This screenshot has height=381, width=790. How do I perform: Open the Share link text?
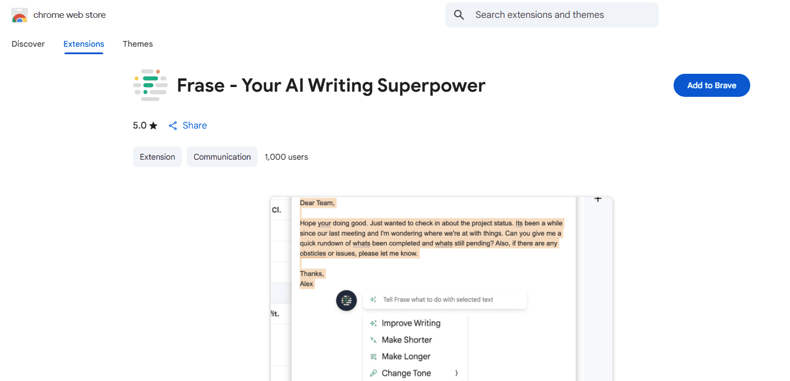click(x=195, y=126)
